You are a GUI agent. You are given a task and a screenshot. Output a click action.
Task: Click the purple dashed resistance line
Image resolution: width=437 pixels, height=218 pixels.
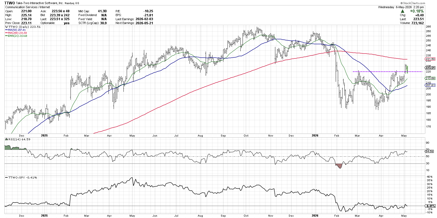[x=387, y=72]
